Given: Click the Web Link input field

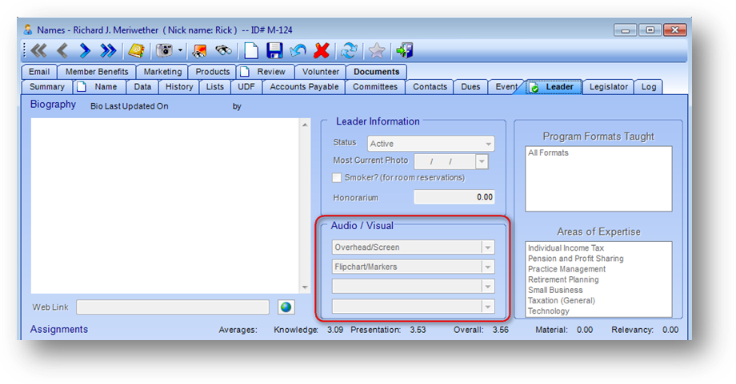Looking at the screenshot, I should click(173, 307).
